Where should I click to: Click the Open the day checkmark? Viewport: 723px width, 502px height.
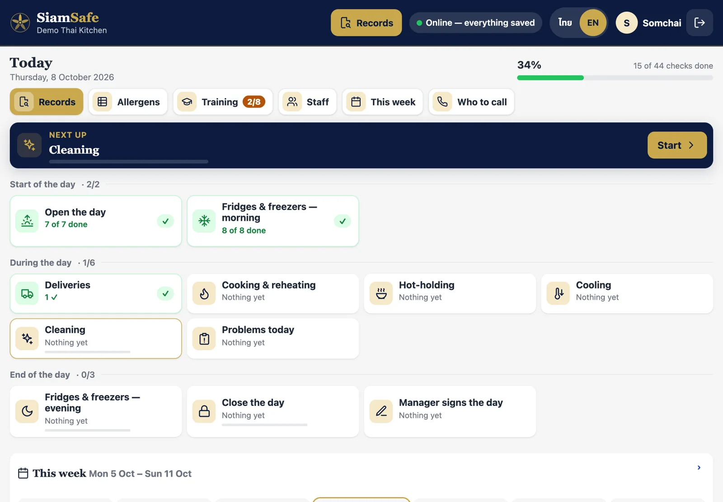[165, 221]
